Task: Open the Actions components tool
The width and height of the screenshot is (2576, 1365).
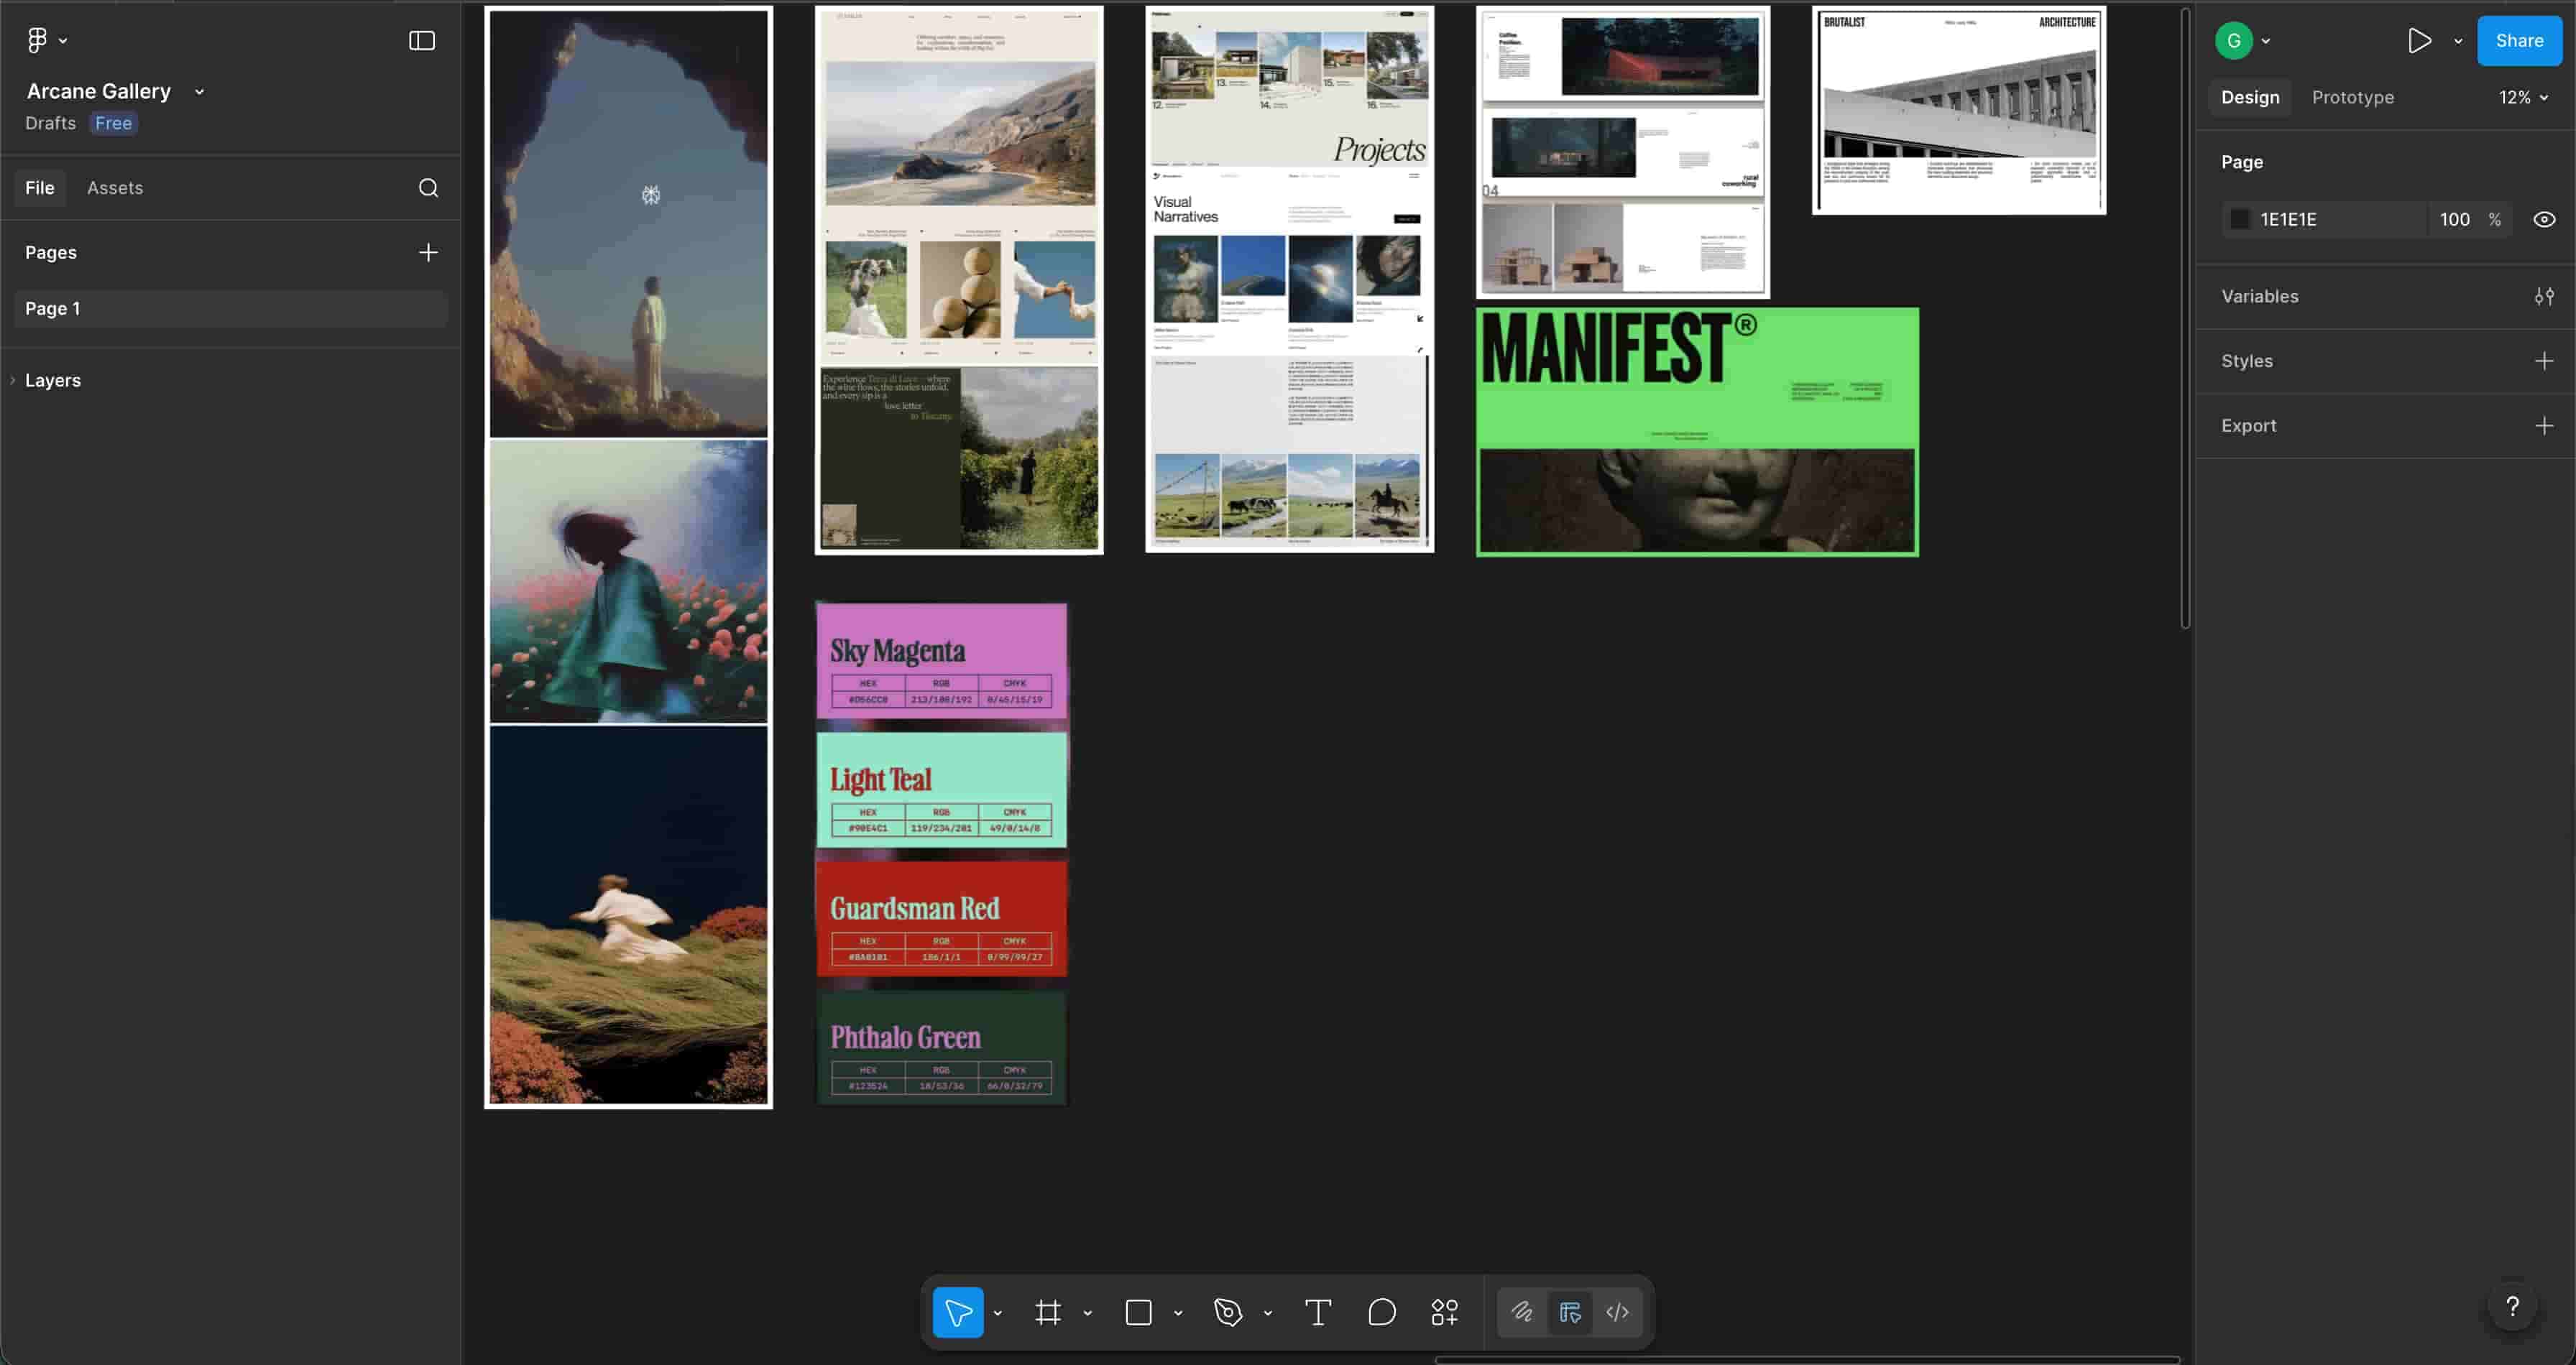Action: [1444, 1312]
